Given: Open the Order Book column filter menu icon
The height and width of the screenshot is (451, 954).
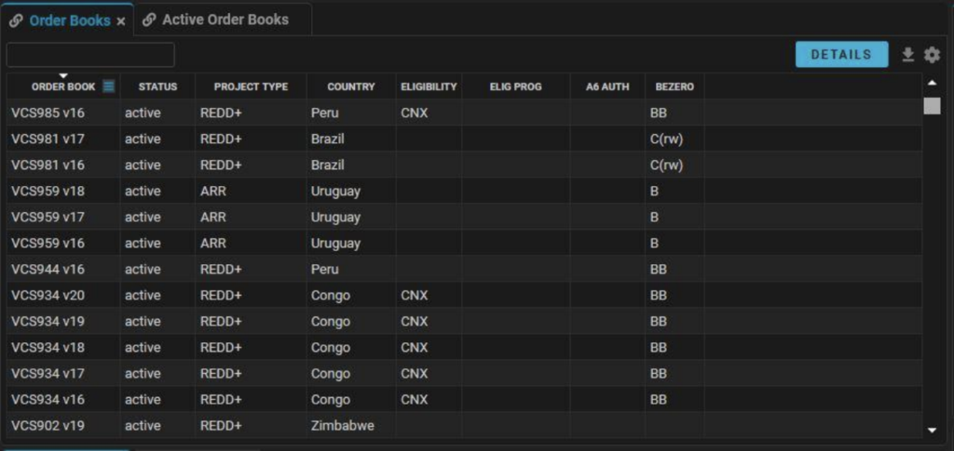Looking at the screenshot, I should (x=108, y=86).
